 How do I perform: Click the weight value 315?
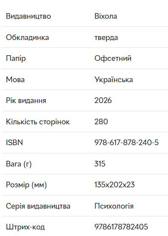[x=100, y=163]
